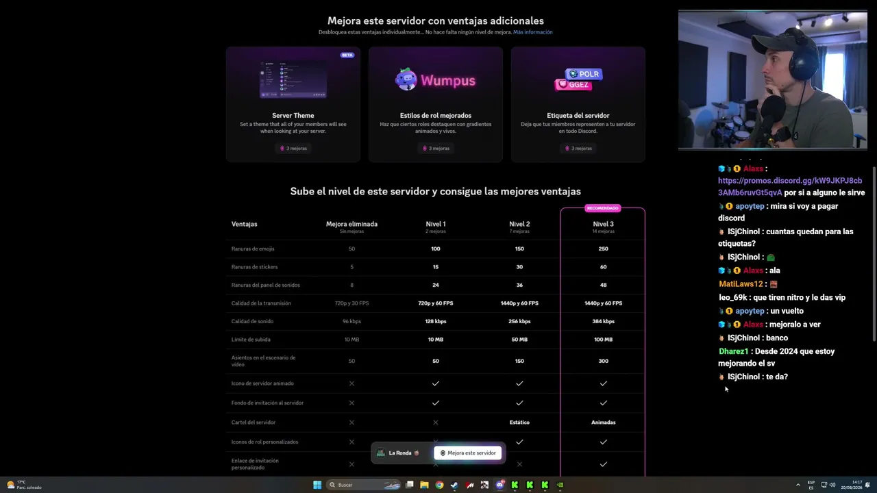Click the Ranuras de stickers row label
This screenshot has width=877, height=493.
(254, 267)
